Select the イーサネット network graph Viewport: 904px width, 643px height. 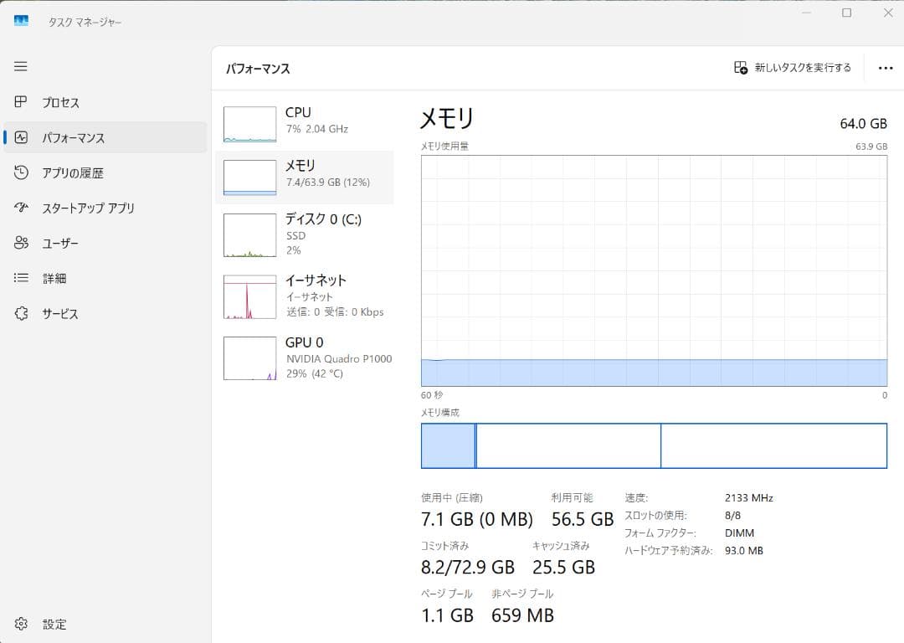click(x=249, y=296)
